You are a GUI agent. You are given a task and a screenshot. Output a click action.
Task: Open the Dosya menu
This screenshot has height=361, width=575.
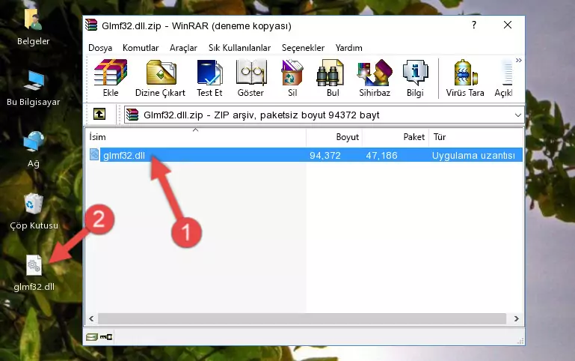coord(100,48)
